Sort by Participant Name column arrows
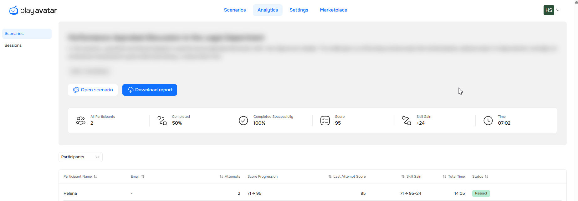 point(95,177)
